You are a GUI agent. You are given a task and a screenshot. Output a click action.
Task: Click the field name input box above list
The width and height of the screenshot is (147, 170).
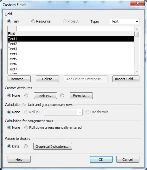(x=75, y=29)
